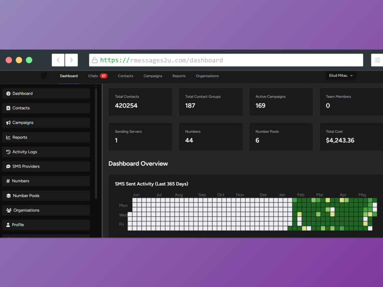Open Activity Logs in the sidebar

click(x=46, y=152)
